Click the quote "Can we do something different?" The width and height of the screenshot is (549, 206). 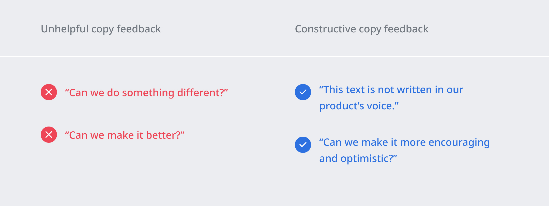tap(146, 93)
